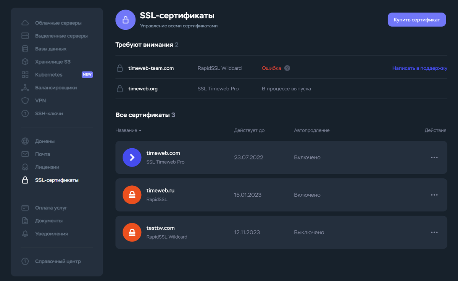Image resolution: width=458 pixels, height=281 pixels.
Task: Click the Kubernetes grid icon
Action: point(25,75)
